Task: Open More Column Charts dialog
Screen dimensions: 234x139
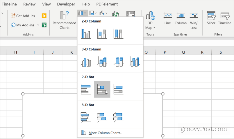Action: (x=105, y=133)
